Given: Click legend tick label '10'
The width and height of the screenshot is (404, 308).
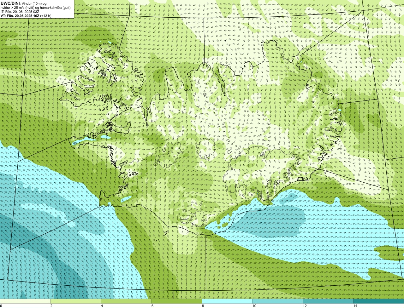Looking at the screenshot, I should click(x=254, y=306).
